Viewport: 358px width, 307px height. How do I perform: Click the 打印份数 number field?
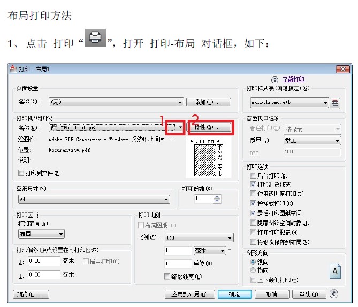coord(204,199)
